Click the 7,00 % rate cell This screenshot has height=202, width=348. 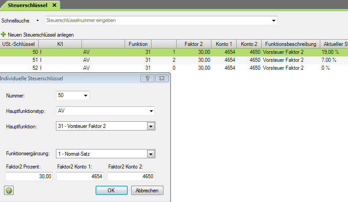tap(329, 60)
